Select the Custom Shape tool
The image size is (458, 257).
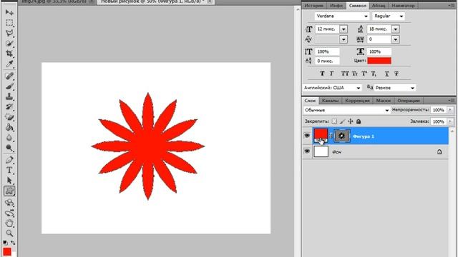click(9, 191)
